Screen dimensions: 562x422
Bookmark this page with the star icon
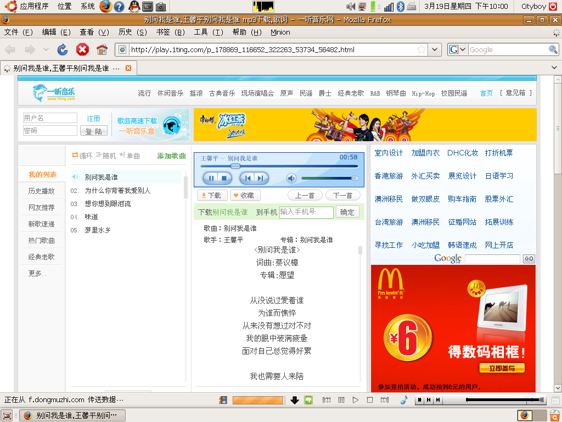421,49
